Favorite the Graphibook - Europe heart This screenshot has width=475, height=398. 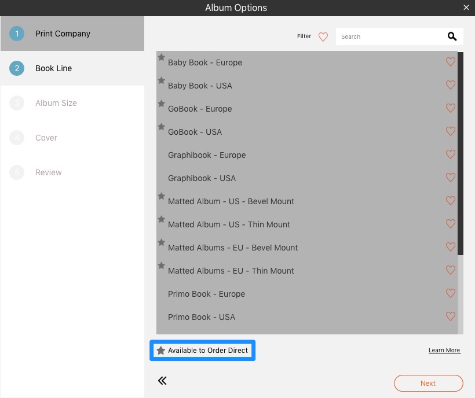451,154
